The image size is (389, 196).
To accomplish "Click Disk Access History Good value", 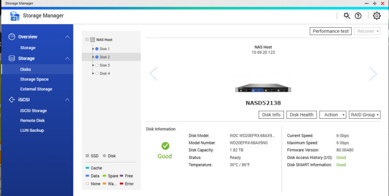I will pyautogui.click(x=341, y=158).
